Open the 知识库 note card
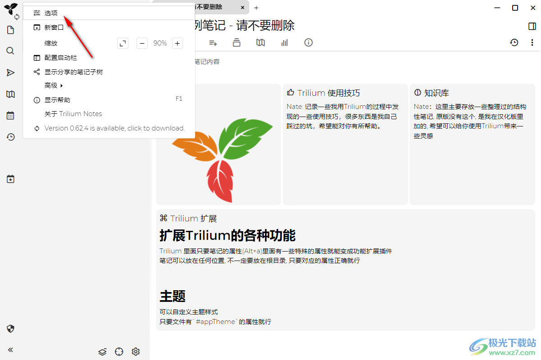Viewport: 541px width, 360px height. 472,144
